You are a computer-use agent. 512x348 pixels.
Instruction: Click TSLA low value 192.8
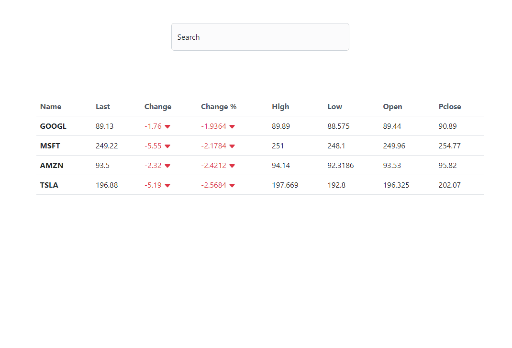(336, 185)
